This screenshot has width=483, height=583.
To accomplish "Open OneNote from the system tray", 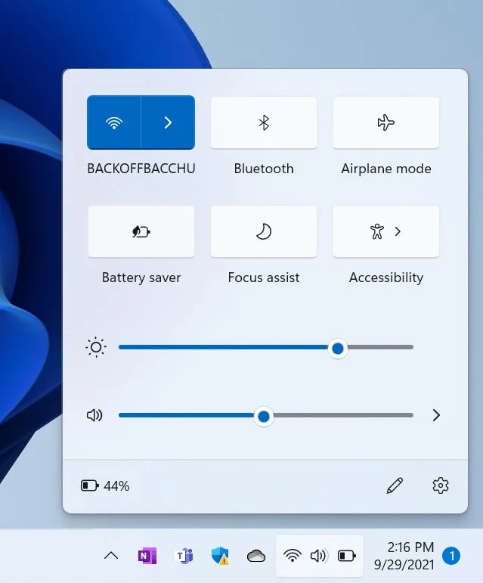I will (147, 556).
